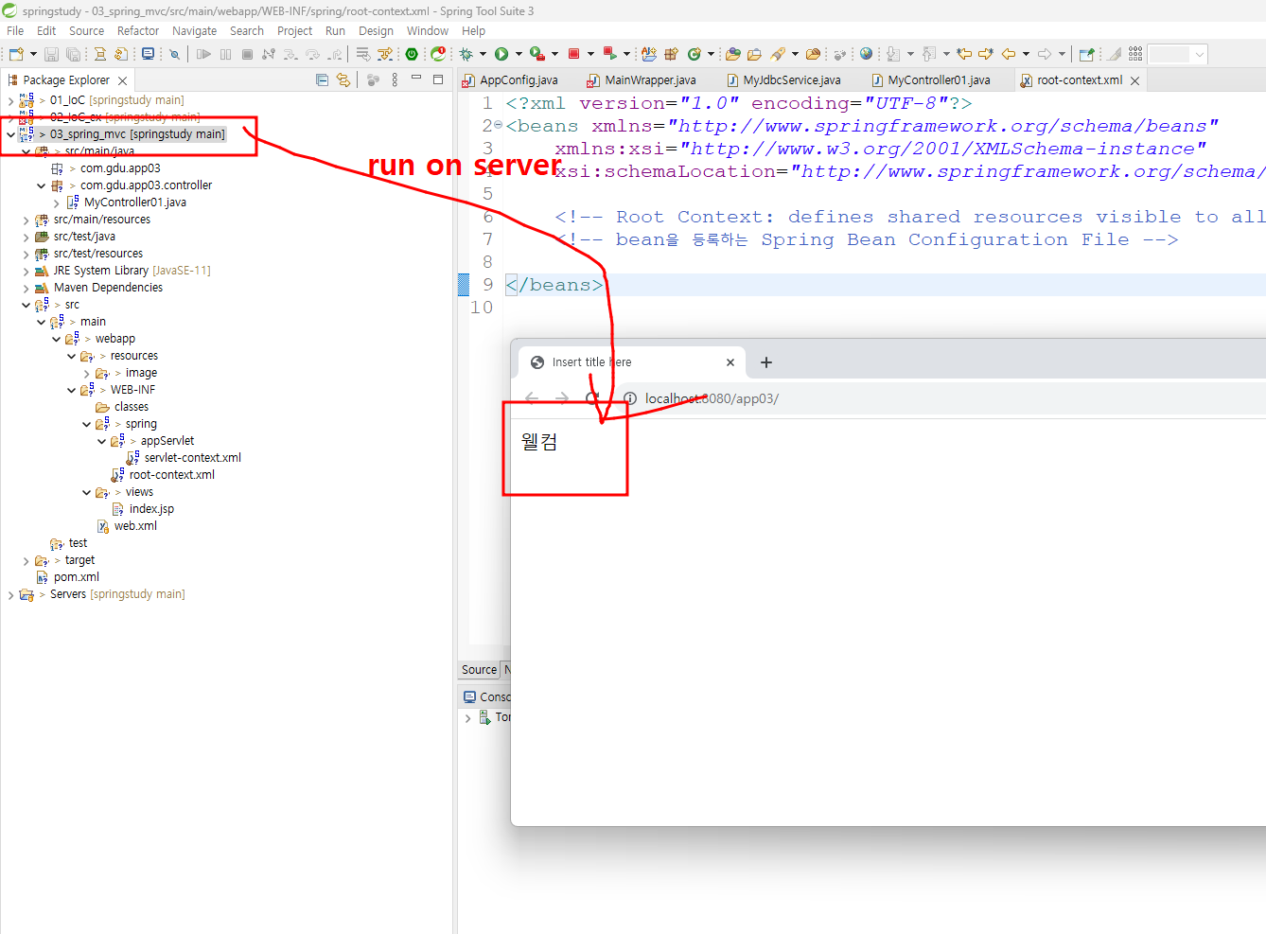
Task: Click the New Java Package icon
Action: [671, 54]
